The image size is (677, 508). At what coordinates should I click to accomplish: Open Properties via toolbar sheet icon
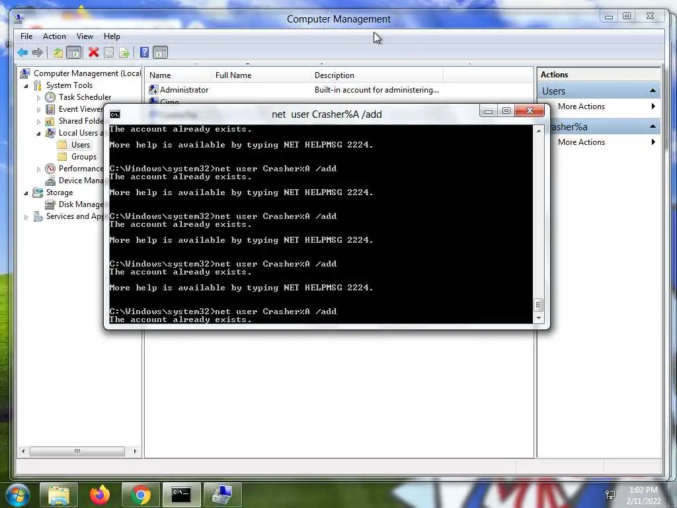[x=109, y=53]
